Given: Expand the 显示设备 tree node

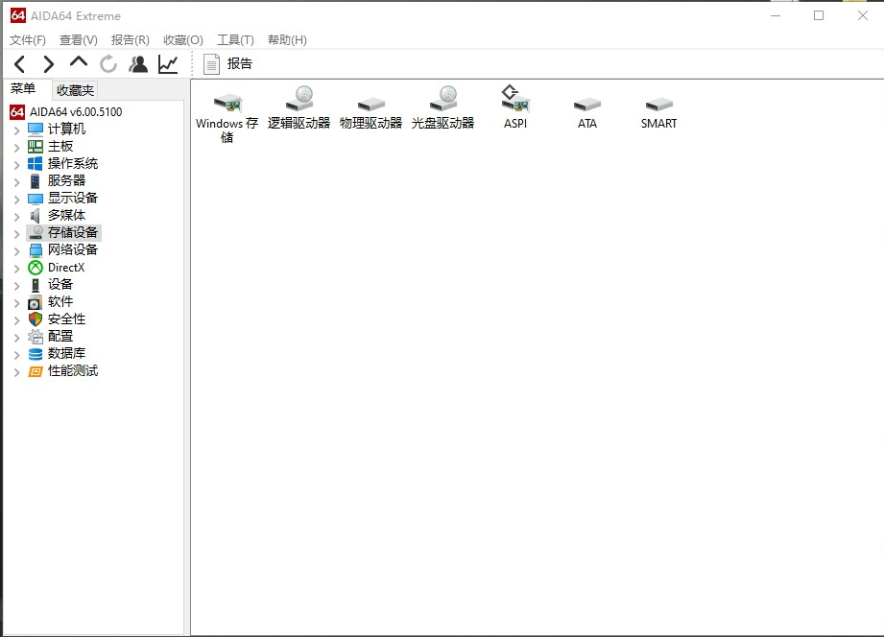Looking at the screenshot, I should (x=17, y=199).
